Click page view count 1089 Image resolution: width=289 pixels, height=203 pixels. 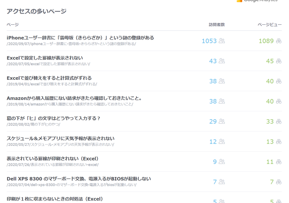(x=266, y=41)
